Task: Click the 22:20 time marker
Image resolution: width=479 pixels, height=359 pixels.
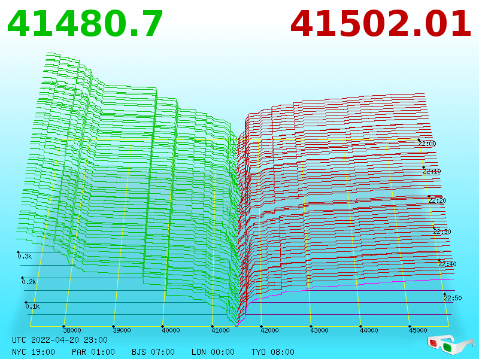Action: pyautogui.click(x=437, y=200)
